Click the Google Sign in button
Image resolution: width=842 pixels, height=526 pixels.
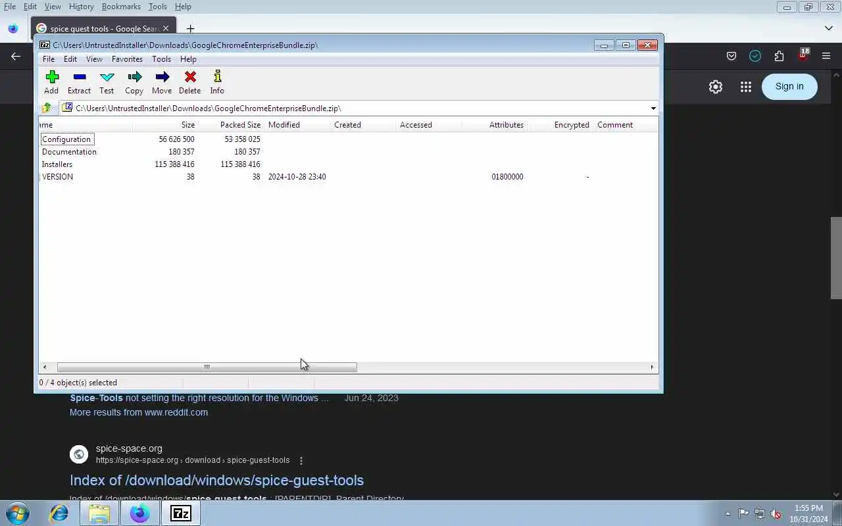tap(789, 87)
